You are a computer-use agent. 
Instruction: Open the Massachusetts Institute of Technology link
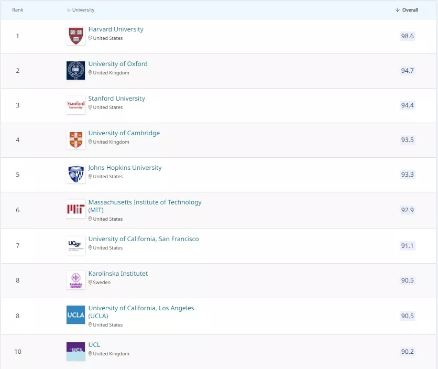click(x=145, y=202)
